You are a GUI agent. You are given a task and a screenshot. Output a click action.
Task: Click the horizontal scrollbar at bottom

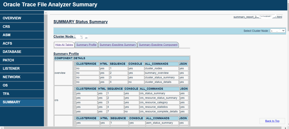(x=141, y=128)
